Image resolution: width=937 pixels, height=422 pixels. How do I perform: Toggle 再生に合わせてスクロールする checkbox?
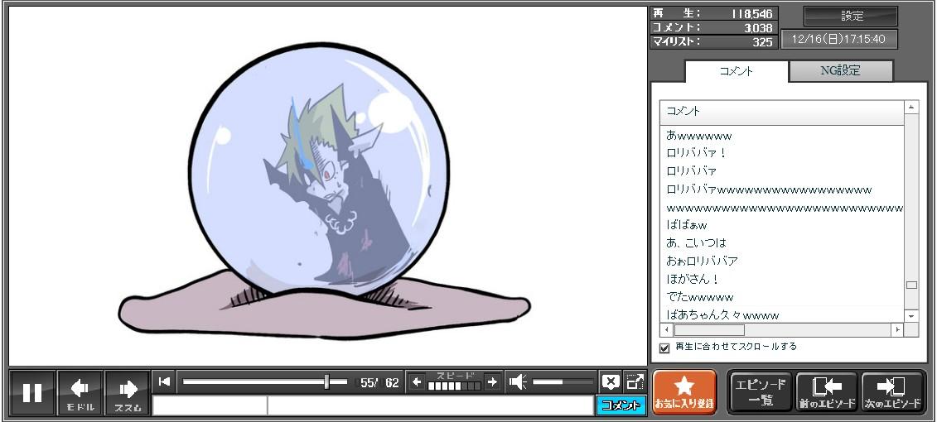point(664,348)
